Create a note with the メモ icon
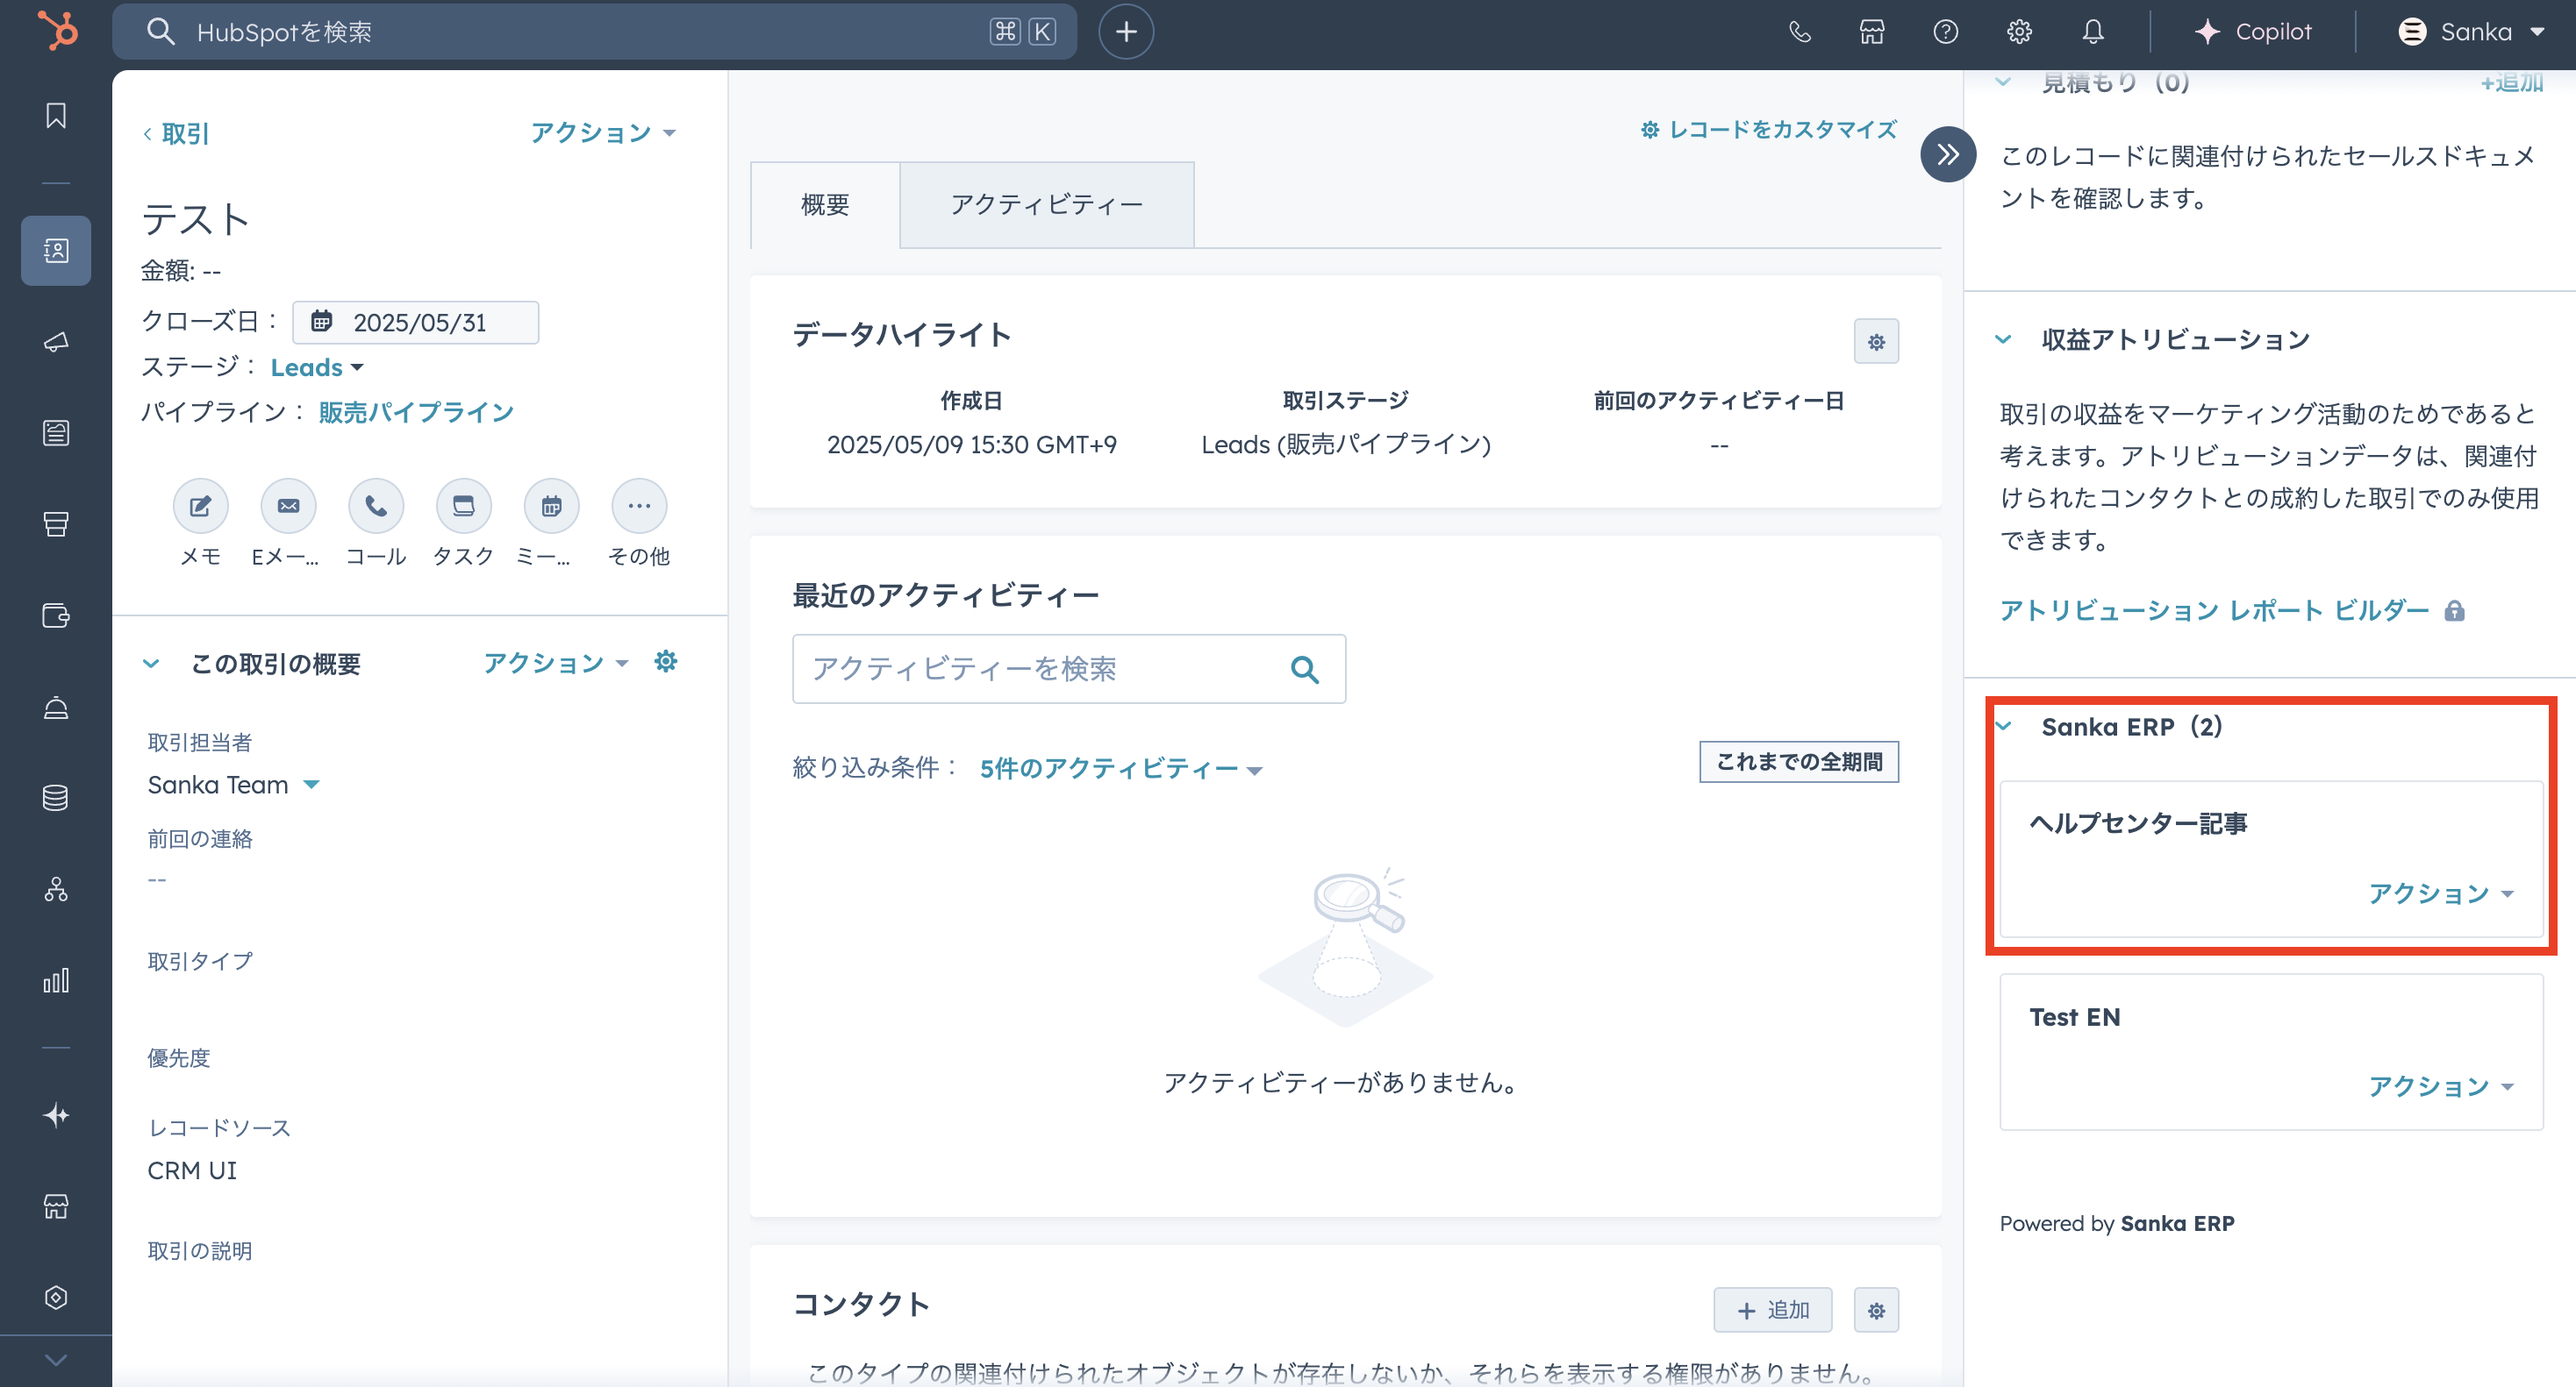2576x1387 pixels. click(200, 506)
